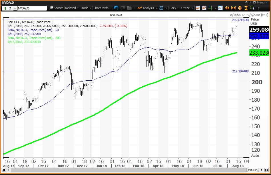Click the blue SMA 50 legend line
Image resolution: width=271 pixels, height=175 pixels.
tap(33, 30)
